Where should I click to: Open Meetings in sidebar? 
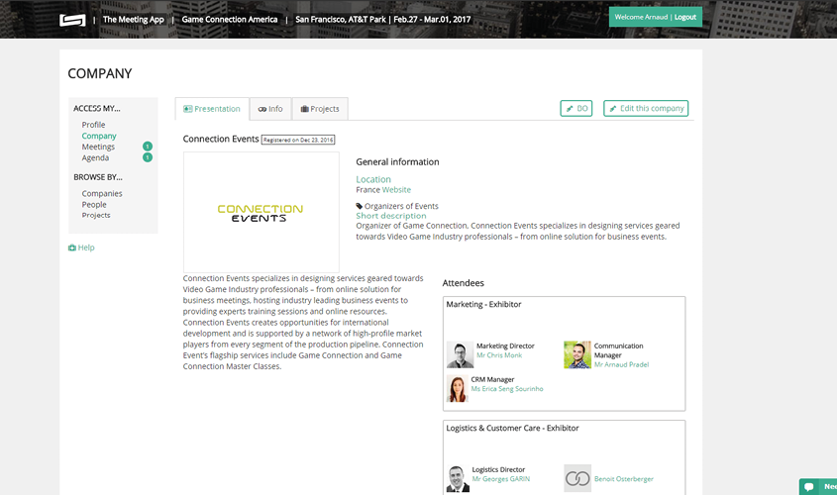pyautogui.click(x=98, y=147)
